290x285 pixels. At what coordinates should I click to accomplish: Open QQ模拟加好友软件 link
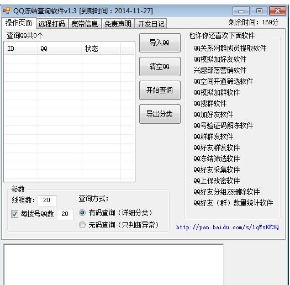220,59
